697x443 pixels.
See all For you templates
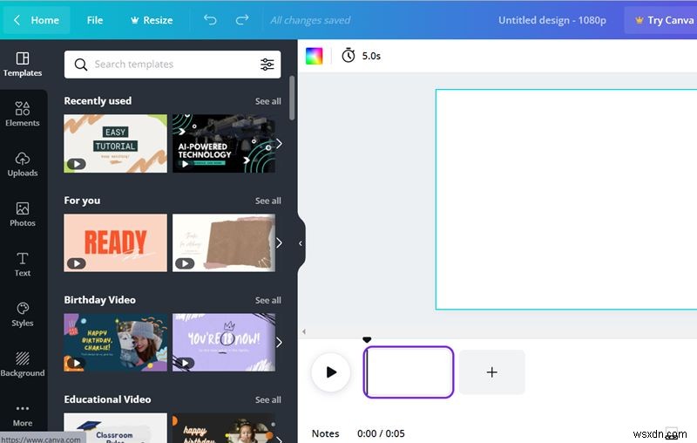point(268,201)
